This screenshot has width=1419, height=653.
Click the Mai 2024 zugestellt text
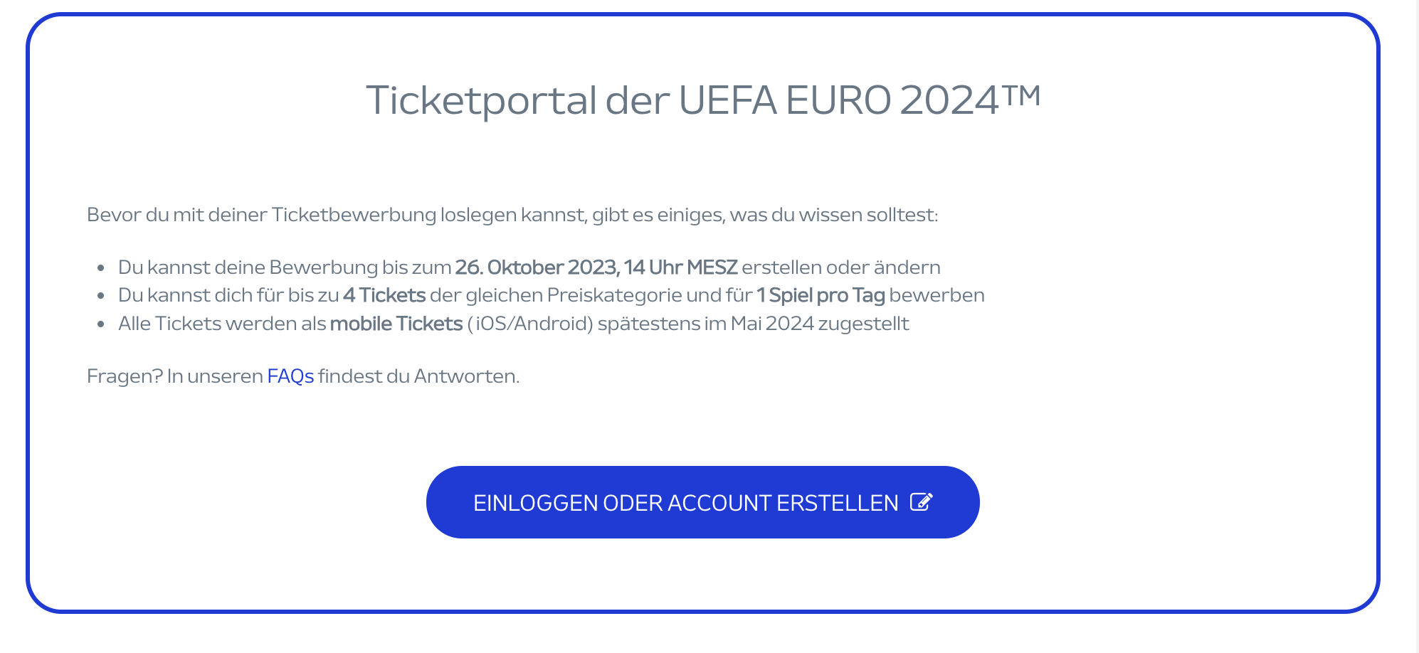(820, 324)
